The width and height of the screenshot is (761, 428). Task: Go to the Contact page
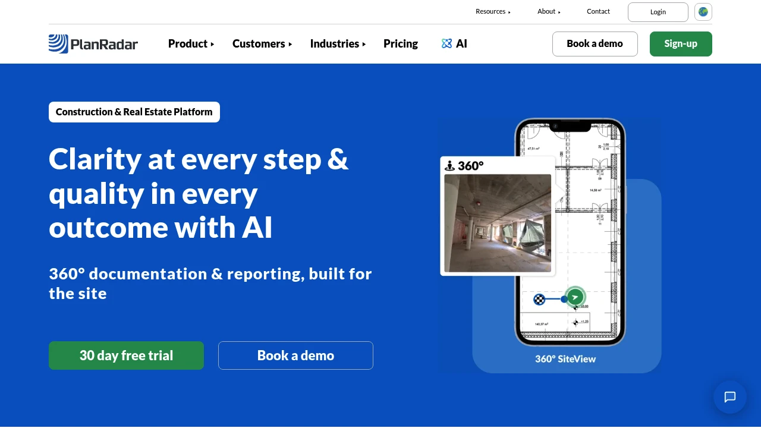(x=598, y=11)
